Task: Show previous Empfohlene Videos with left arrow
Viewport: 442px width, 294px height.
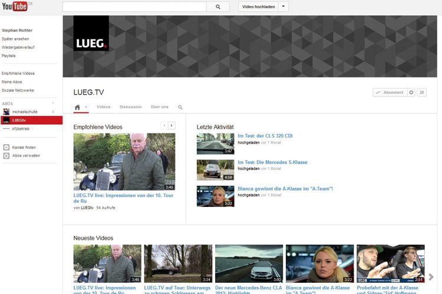Action: tap(164, 125)
